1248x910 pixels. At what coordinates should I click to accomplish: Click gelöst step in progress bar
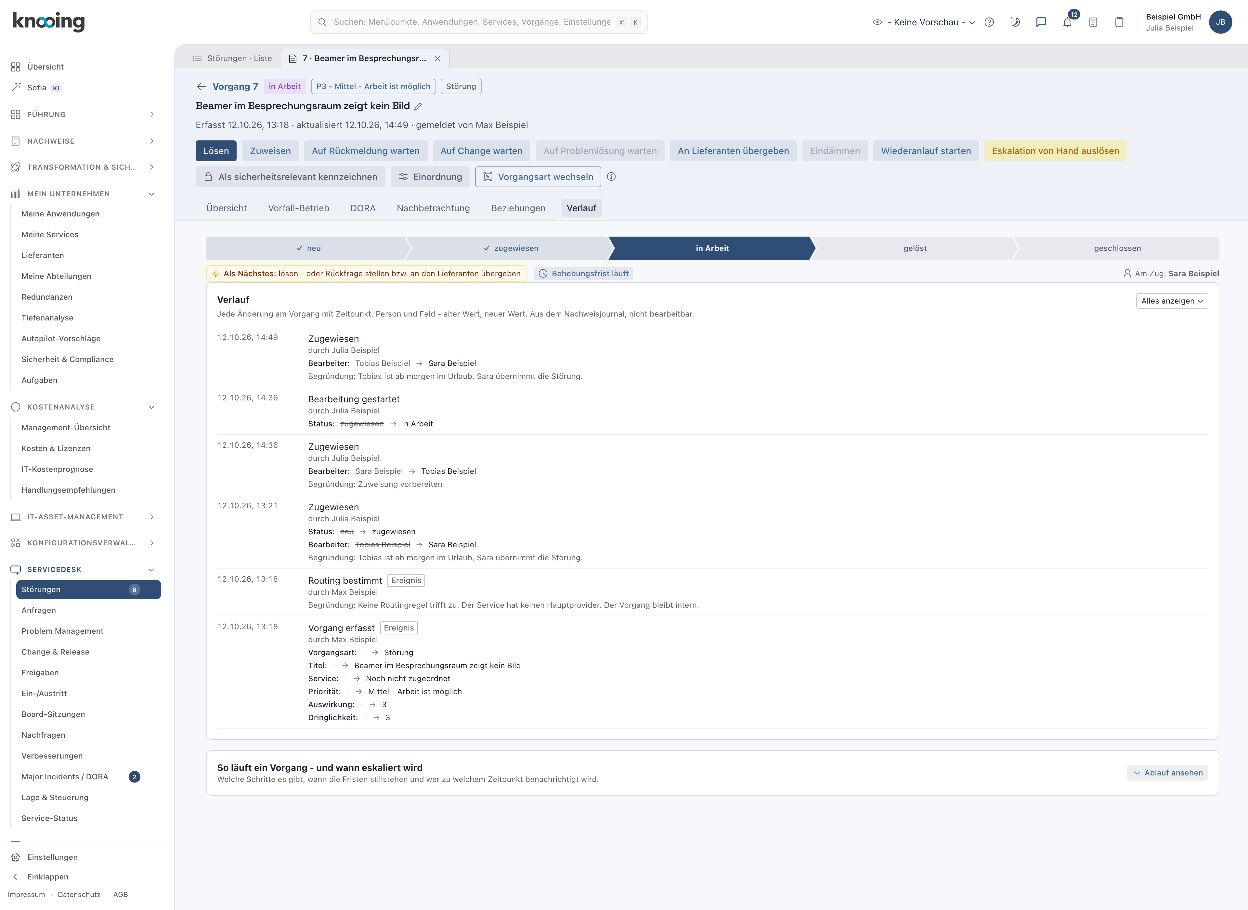click(x=915, y=248)
